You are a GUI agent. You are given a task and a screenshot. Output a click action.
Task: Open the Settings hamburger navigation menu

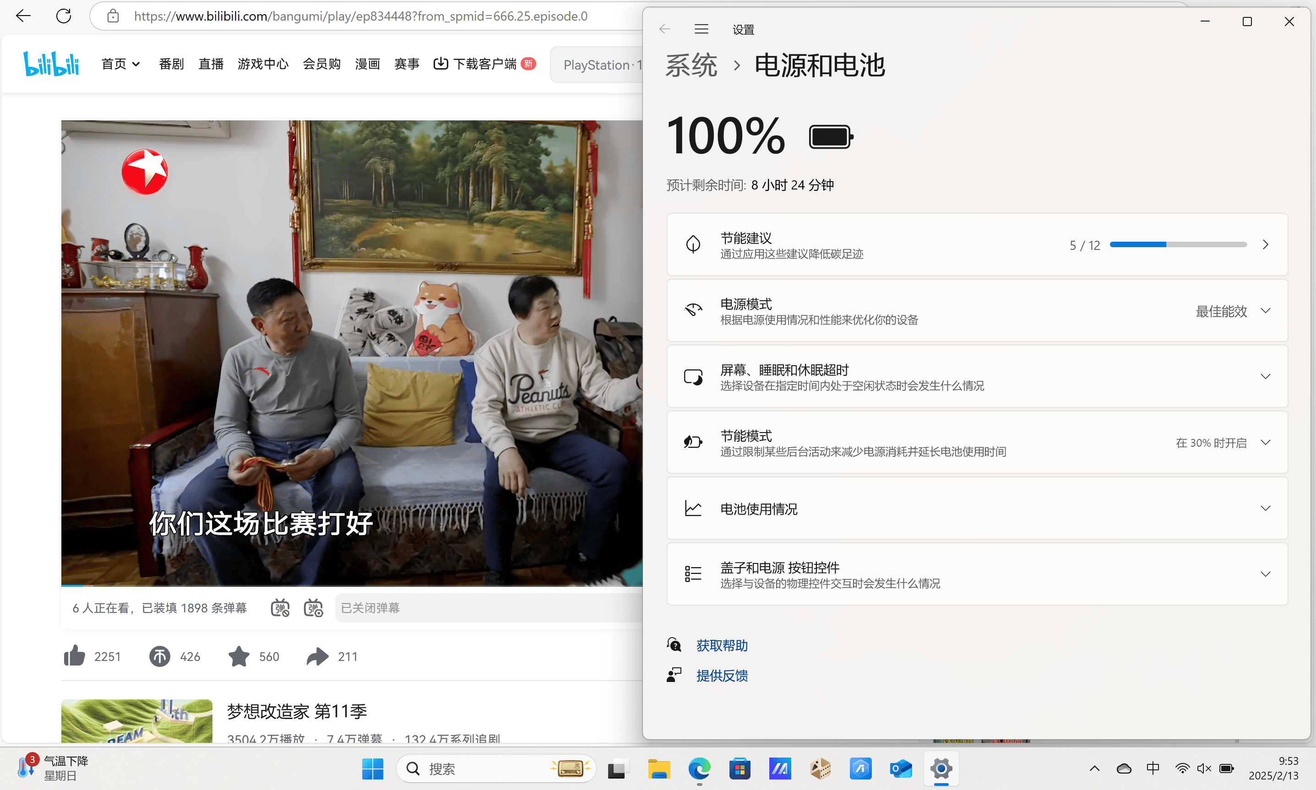coord(701,29)
